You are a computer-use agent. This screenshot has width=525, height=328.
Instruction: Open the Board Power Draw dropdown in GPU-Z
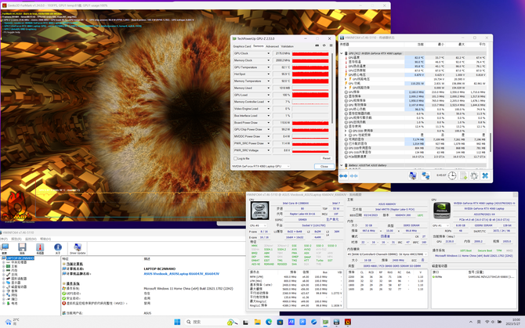(x=268, y=123)
